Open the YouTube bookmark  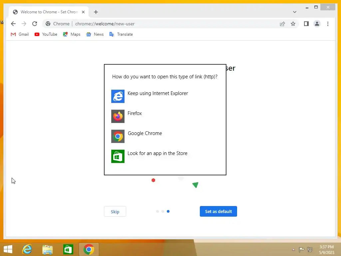coord(46,34)
